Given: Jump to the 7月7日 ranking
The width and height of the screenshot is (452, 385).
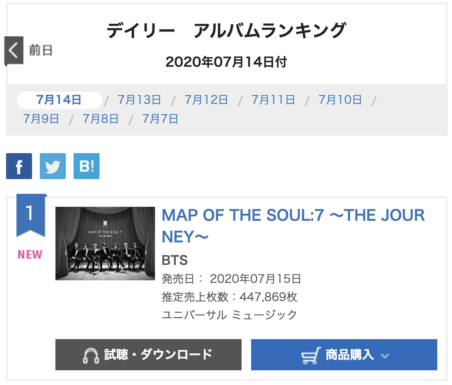Looking at the screenshot, I should click(160, 119).
